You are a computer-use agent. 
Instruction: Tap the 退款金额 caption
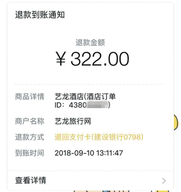(x=90, y=43)
